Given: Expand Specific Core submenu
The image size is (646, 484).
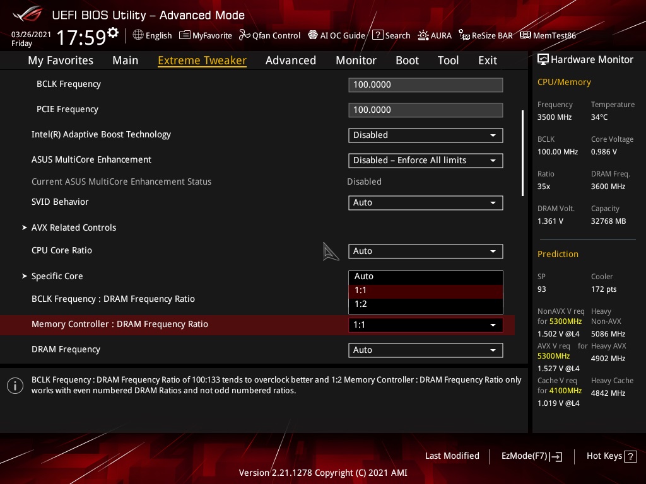Looking at the screenshot, I should coord(57,276).
